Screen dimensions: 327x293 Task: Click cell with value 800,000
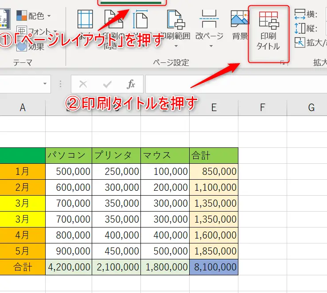click(69, 235)
